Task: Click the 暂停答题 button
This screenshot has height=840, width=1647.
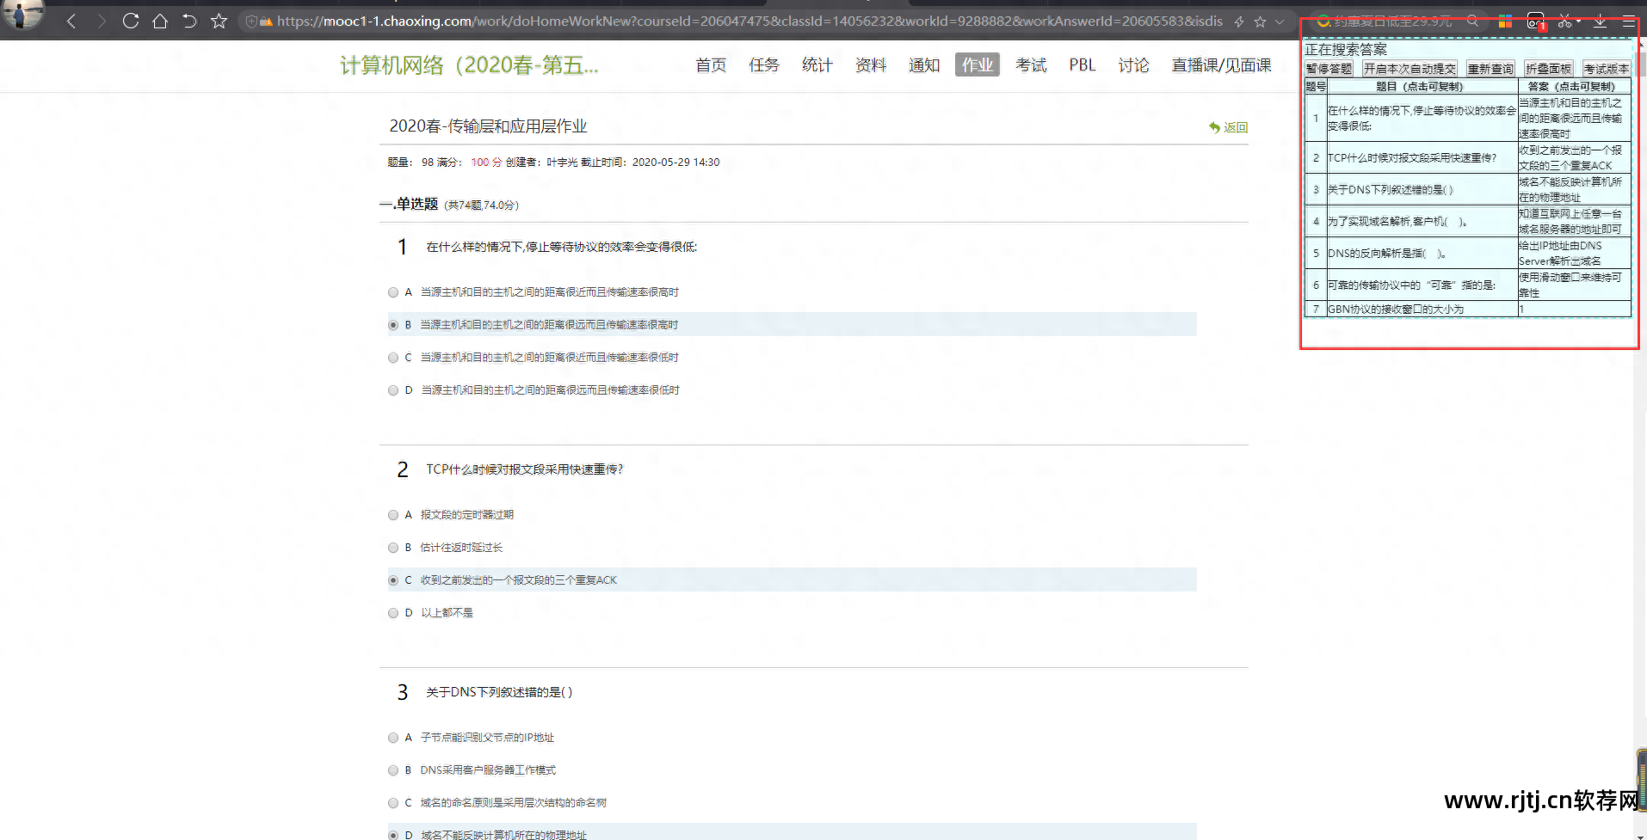Action: pyautogui.click(x=1329, y=69)
